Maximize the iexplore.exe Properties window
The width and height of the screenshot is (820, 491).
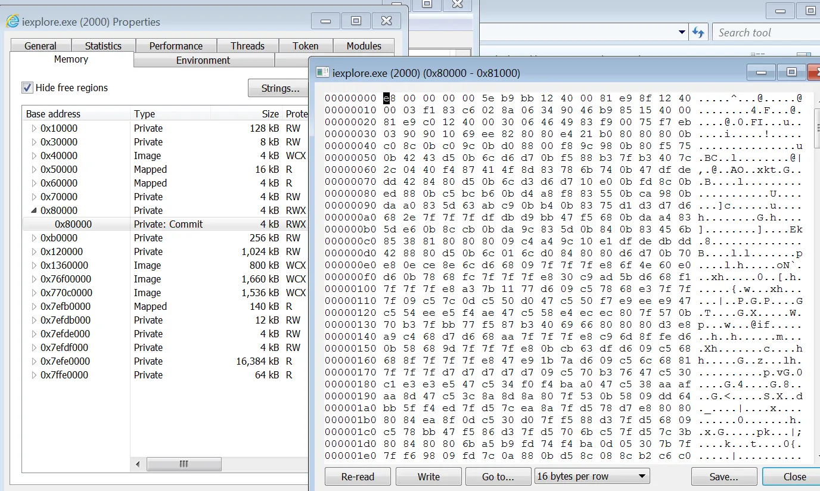356,21
